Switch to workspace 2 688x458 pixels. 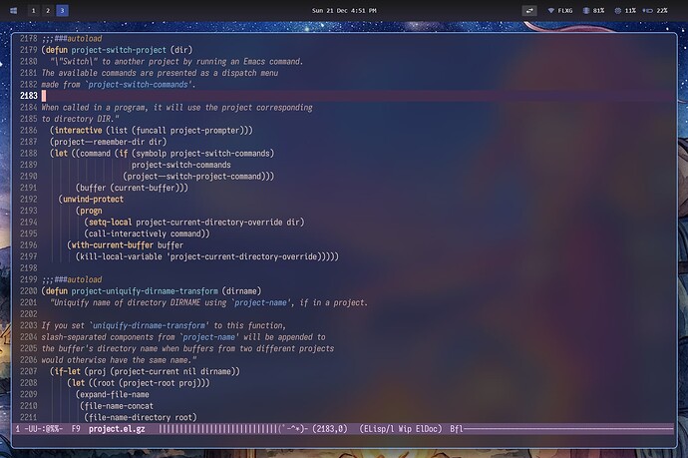48,10
